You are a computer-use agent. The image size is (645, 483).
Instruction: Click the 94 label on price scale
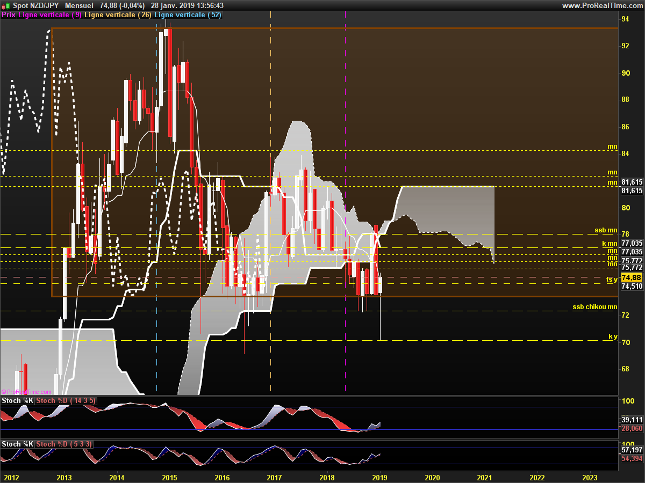click(x=626, y=19)
